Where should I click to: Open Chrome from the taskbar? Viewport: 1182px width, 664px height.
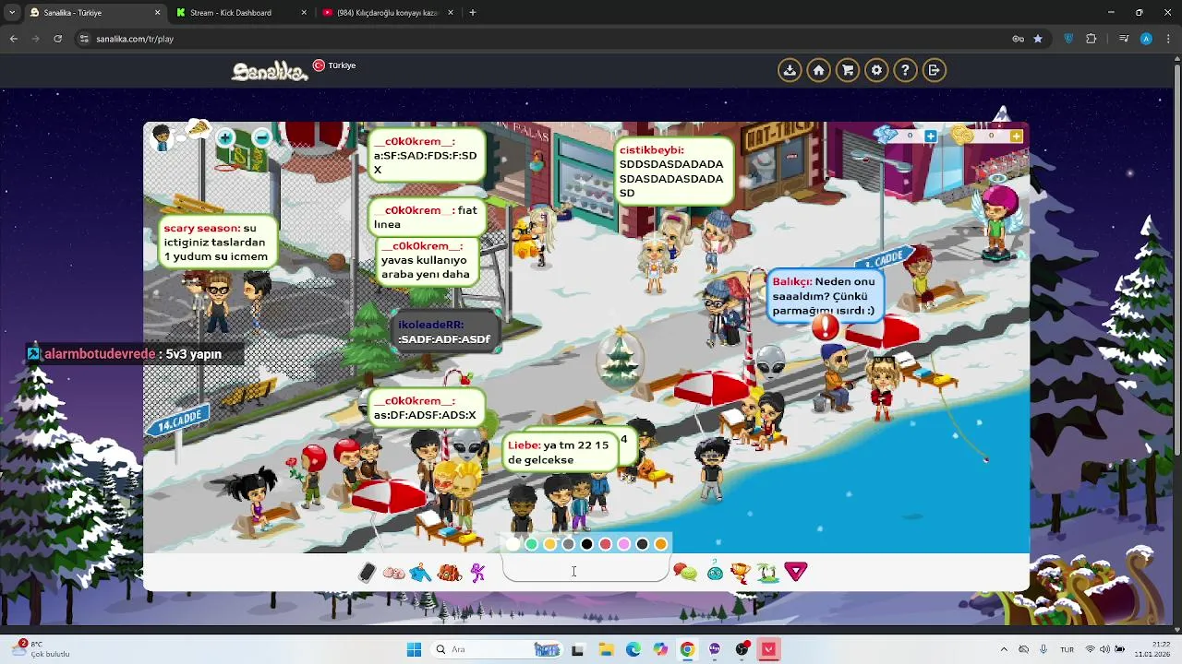pos(687,649)
